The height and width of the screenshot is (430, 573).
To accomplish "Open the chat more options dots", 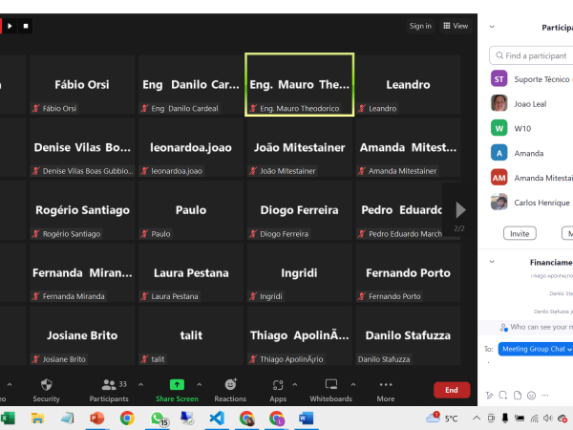I will coord(545,396).
